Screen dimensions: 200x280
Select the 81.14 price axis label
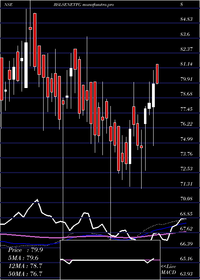pos(186,64)
